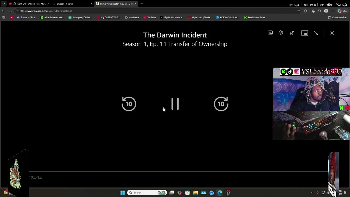Pause the video playback

[175, 104]
